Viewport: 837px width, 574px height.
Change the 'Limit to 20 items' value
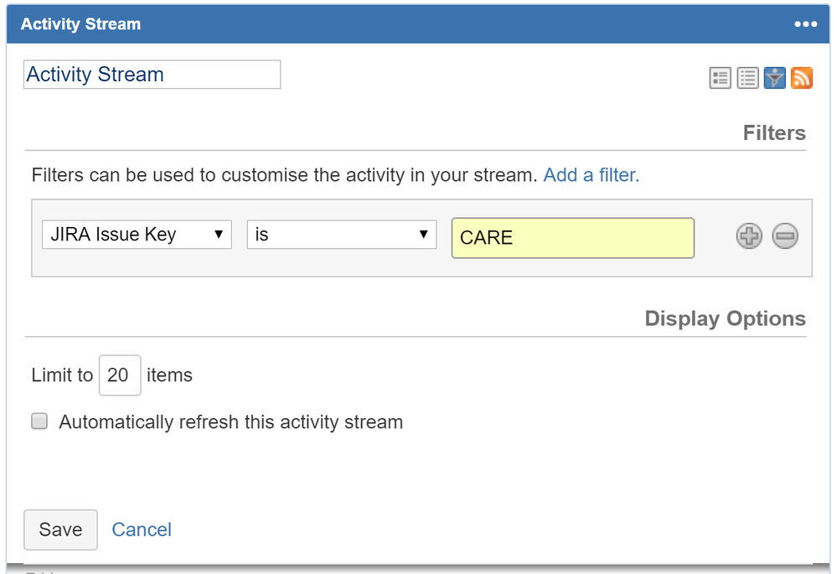point(119,375)
